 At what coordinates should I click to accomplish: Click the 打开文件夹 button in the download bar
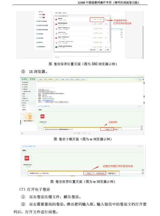[100, 174]
